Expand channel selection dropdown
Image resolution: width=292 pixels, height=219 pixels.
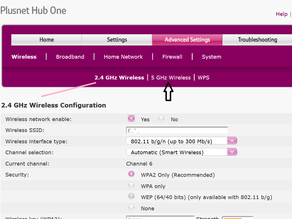coord(232,152)
